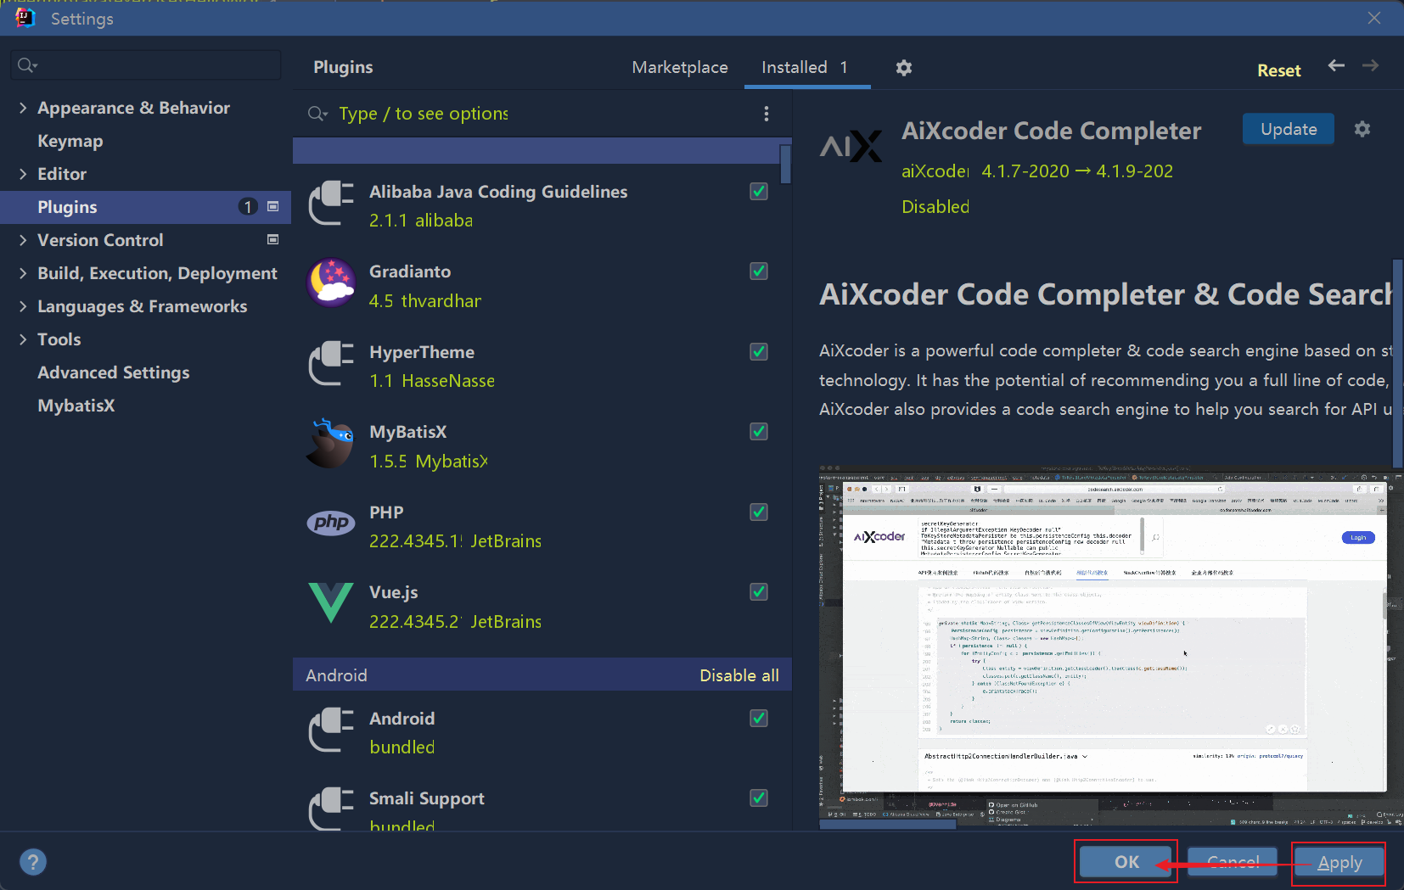Image resolution: width=1404 pixels, height=890 pixels.
Task: Expand the Editor settings section
Action: pyautogui.click(x=23, y=174)
